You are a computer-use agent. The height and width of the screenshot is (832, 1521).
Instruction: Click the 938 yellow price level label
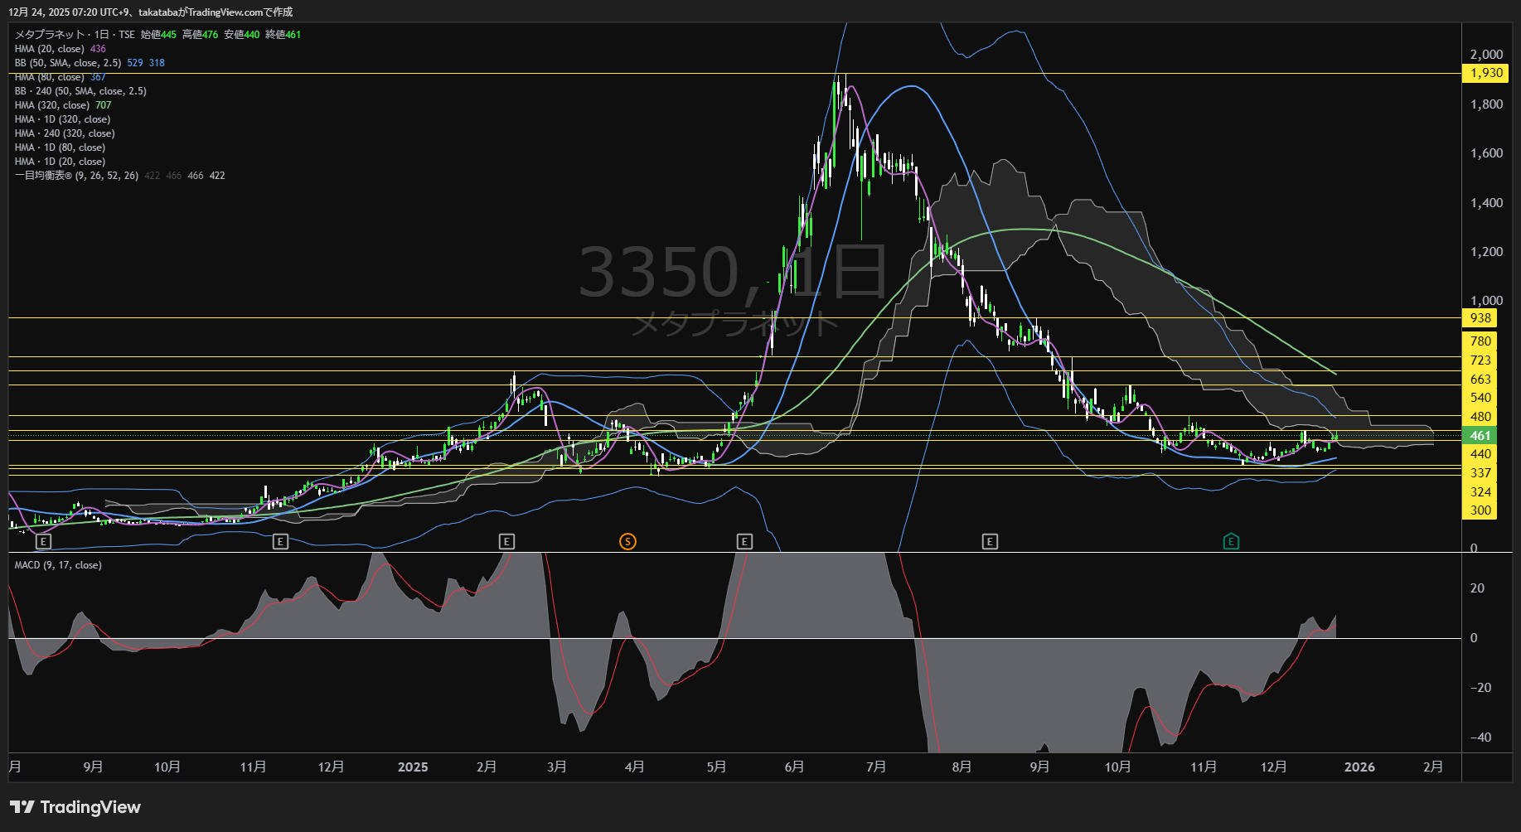click(1480, 318)
